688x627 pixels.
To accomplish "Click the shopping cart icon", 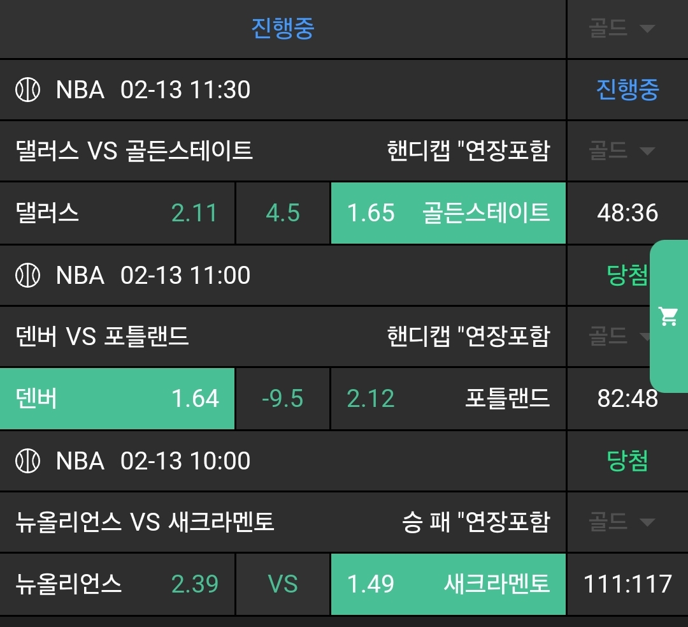I will tap(668, 316).
